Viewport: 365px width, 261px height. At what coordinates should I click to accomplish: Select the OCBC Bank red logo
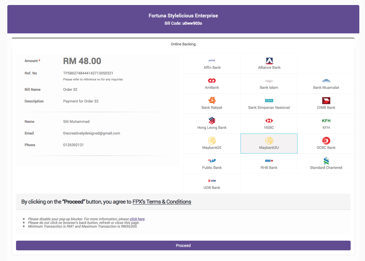[x=326, y=141]
